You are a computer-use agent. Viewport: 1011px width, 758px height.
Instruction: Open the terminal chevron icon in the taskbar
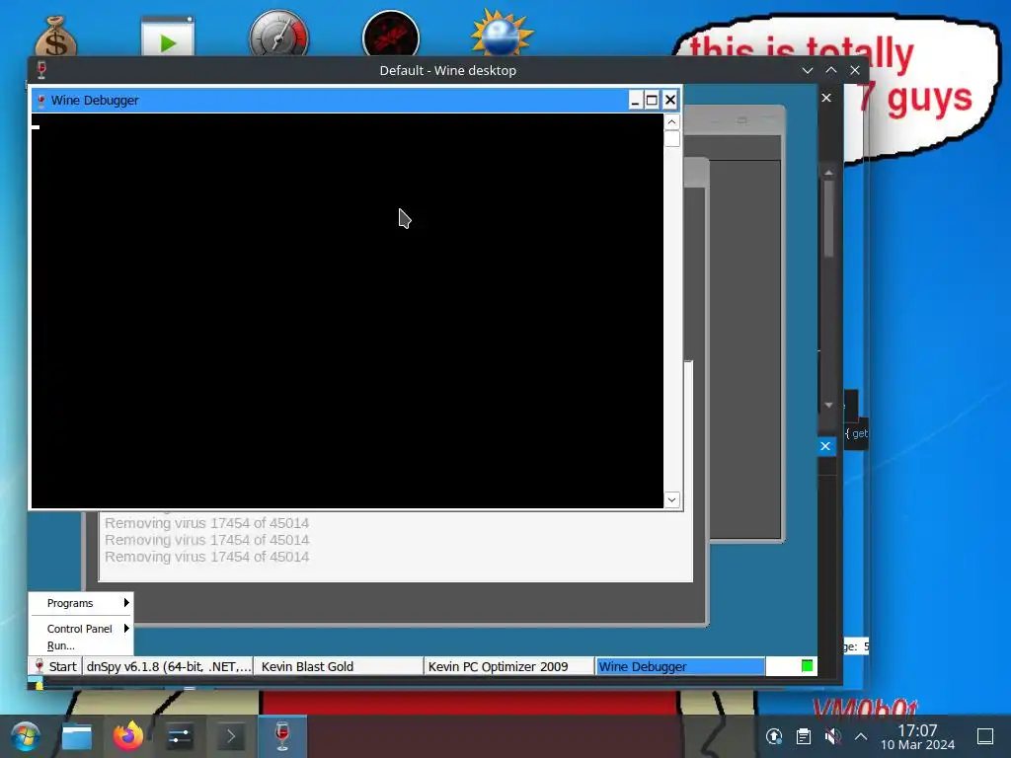pyautogui.click(x=231, y=736)
